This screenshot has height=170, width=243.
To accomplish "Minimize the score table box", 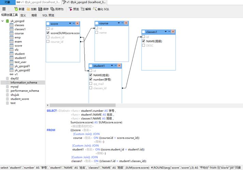I will pos(74,23).
